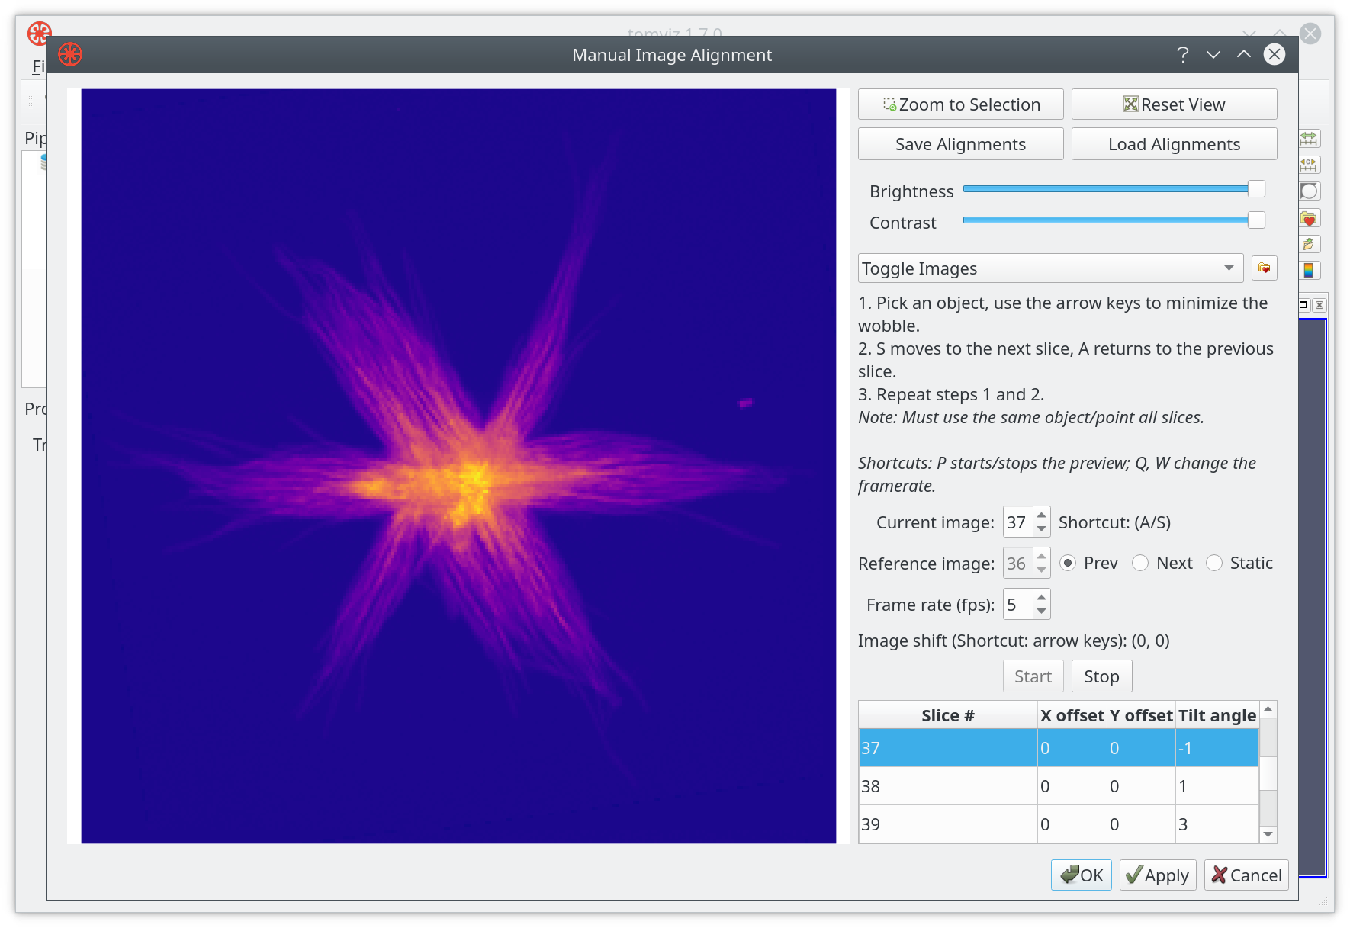Viewport: 1350px width, 928px height.
Task: Select slice 39 row in table
Action: tap(1059, 824)
